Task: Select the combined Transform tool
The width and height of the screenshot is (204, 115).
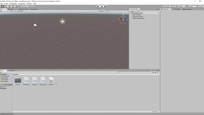Action: click(17, 6)
